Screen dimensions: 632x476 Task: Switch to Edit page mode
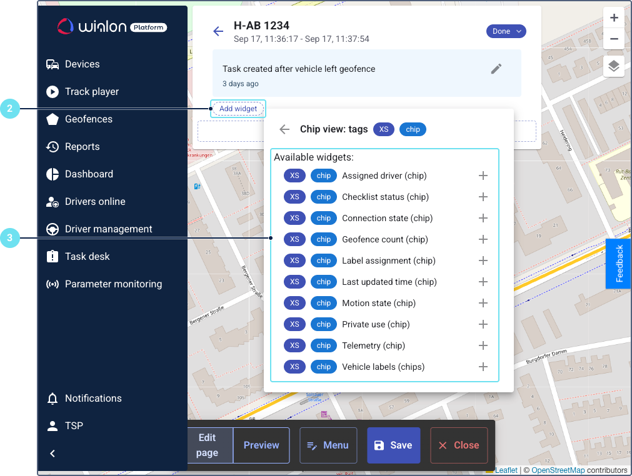(x=207, y=445)
